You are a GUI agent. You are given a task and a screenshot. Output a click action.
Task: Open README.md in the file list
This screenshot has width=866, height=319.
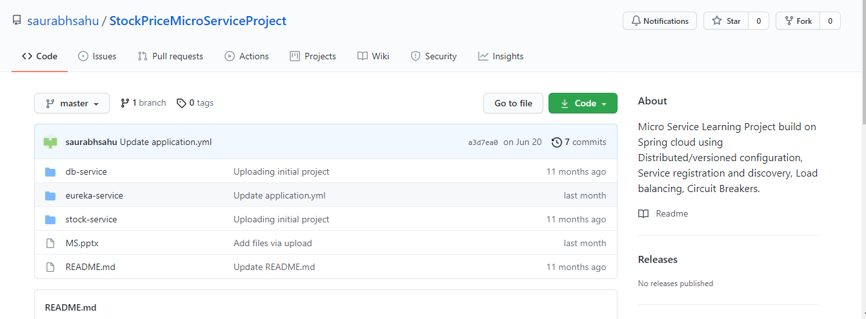90,267
